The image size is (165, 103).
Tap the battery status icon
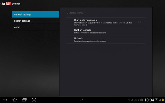pos(163,100)
